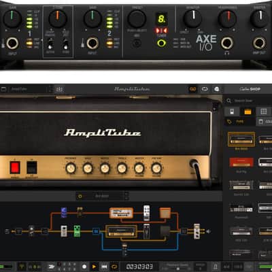
Task: Toggle the metronome icon
Action: 216,267
